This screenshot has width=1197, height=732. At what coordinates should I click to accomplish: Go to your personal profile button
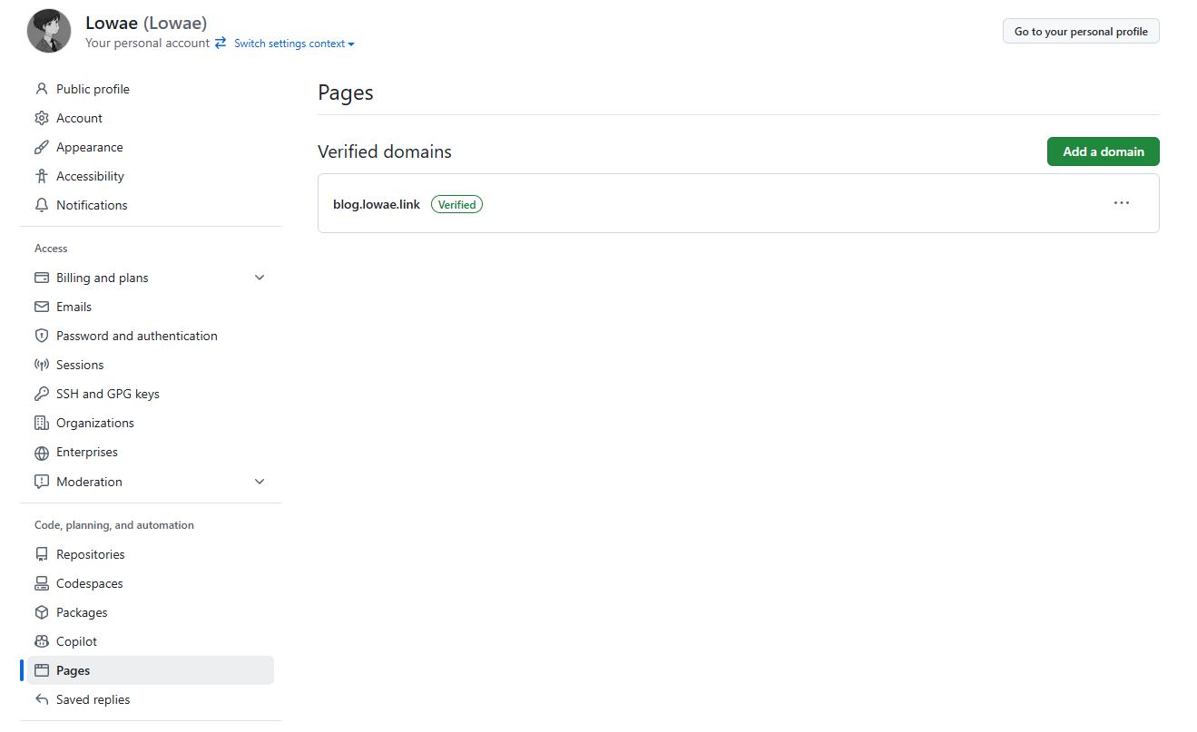1081,31
